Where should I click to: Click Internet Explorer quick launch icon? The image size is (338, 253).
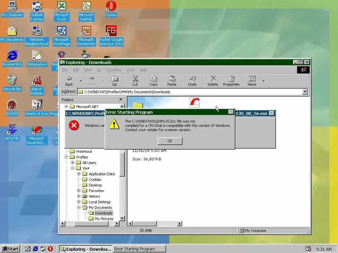click(x=35, y=249)
